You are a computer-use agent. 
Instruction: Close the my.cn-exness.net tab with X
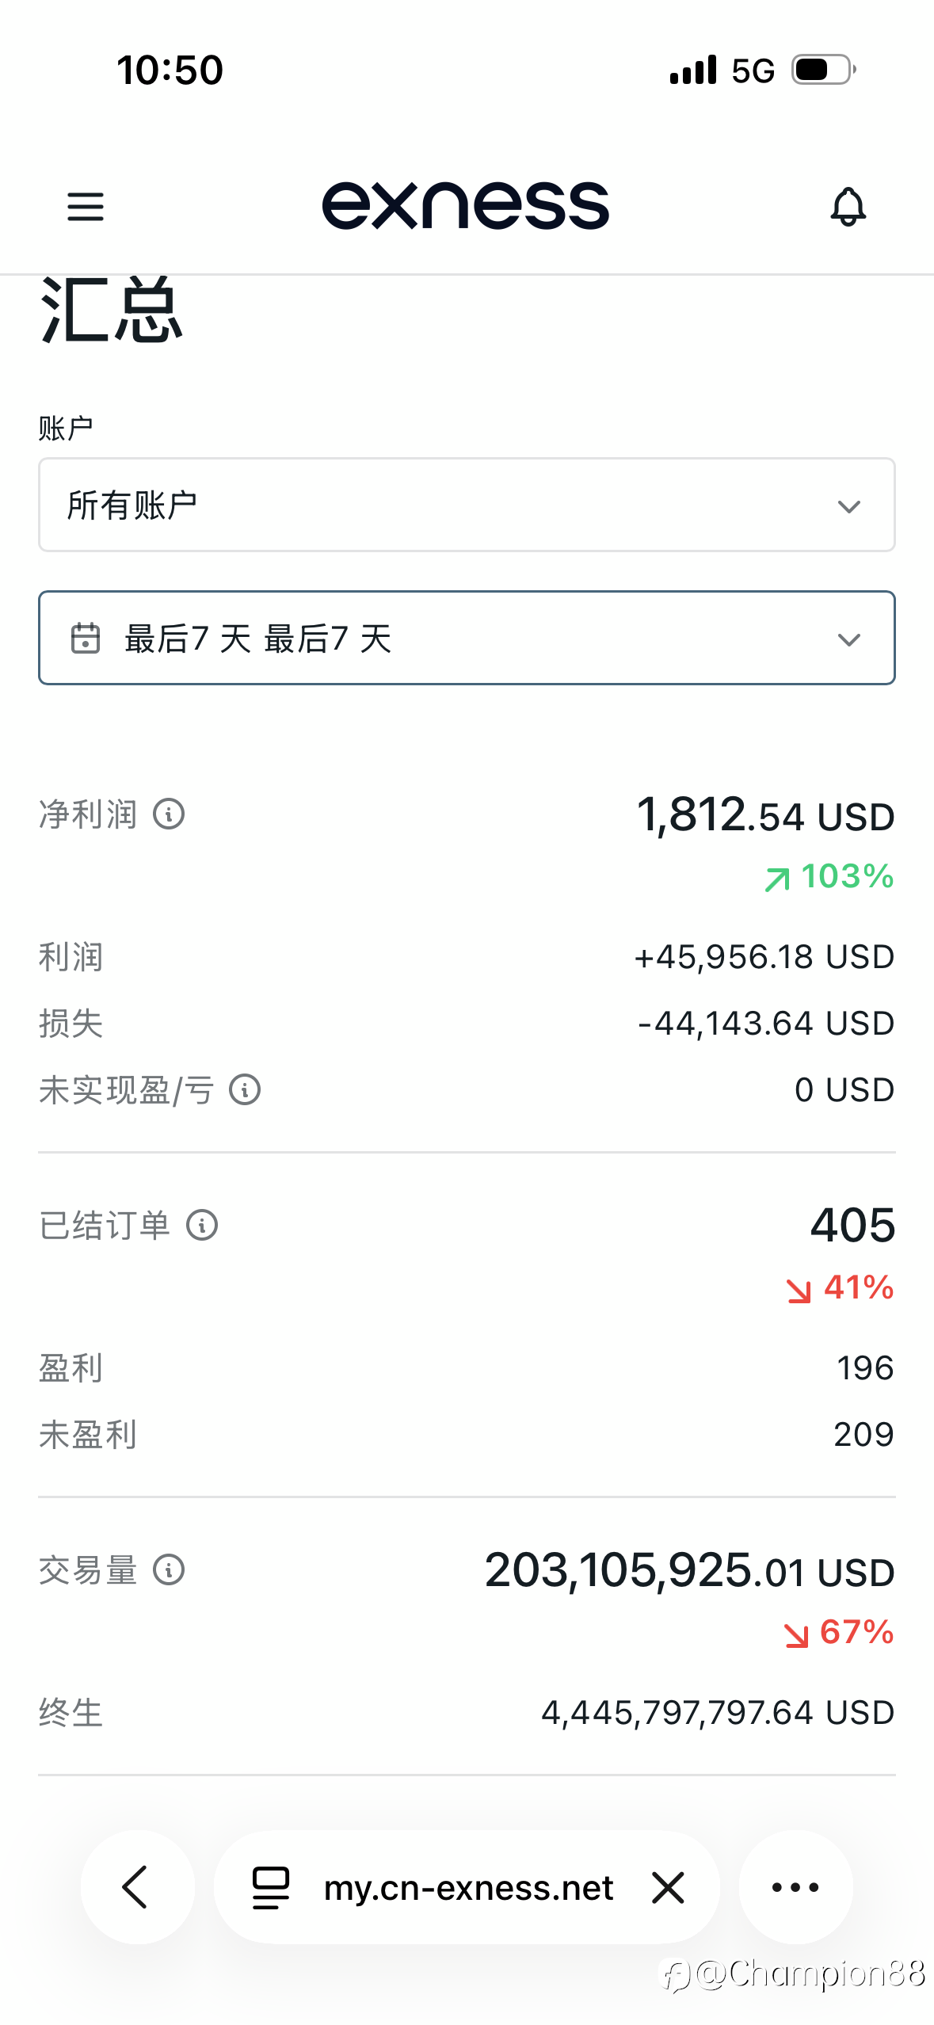coord(668,1887)
